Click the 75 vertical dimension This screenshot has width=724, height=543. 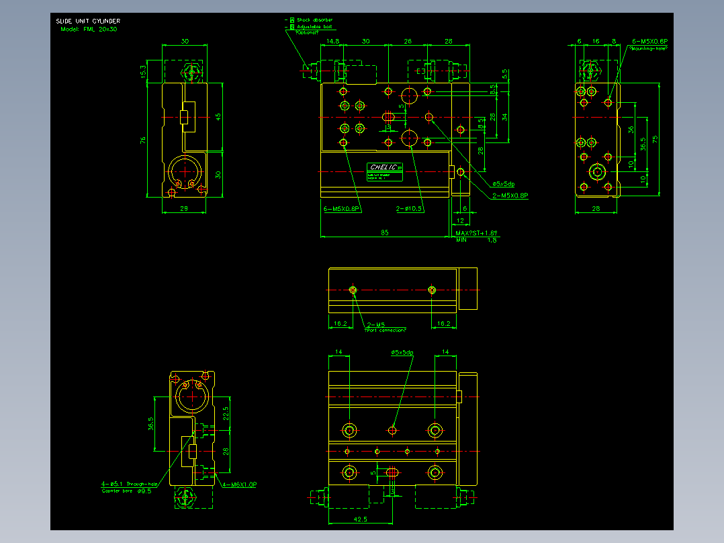[x=655, y=139]
